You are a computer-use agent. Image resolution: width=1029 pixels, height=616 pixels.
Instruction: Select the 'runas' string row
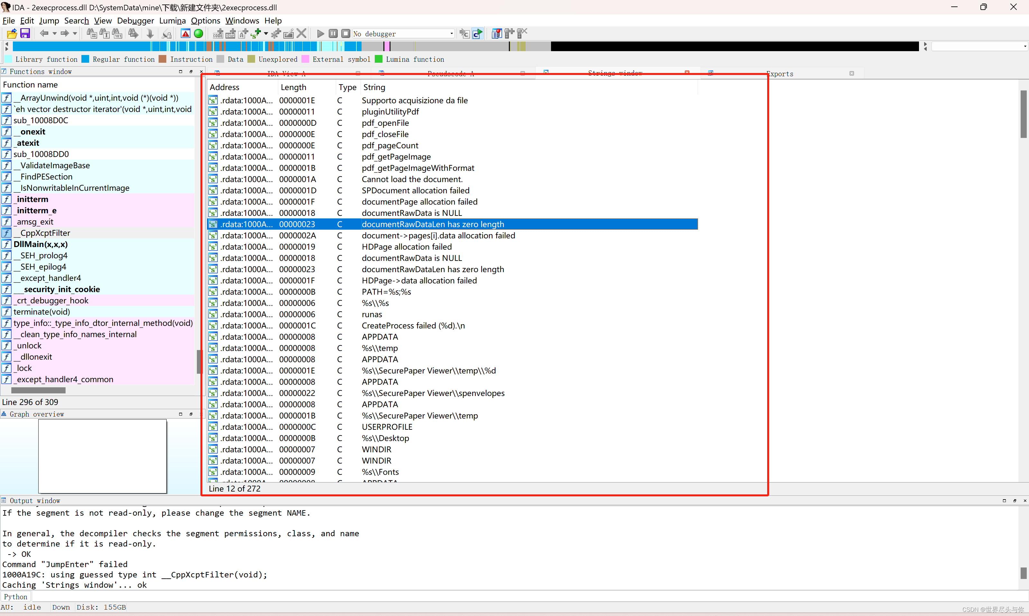453,314
